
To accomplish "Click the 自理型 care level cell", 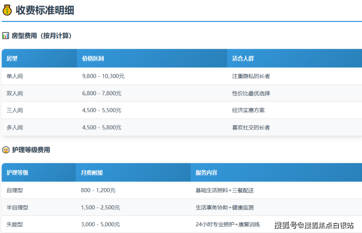I will (15, 190).
